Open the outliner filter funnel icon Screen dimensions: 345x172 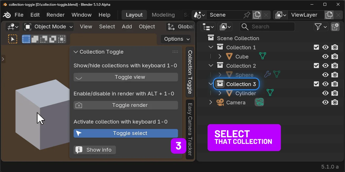coord(319,26)
